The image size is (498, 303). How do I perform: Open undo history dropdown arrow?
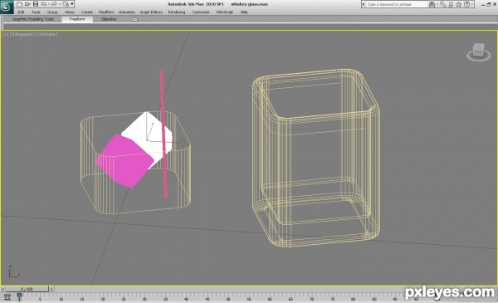pos(49,4)
